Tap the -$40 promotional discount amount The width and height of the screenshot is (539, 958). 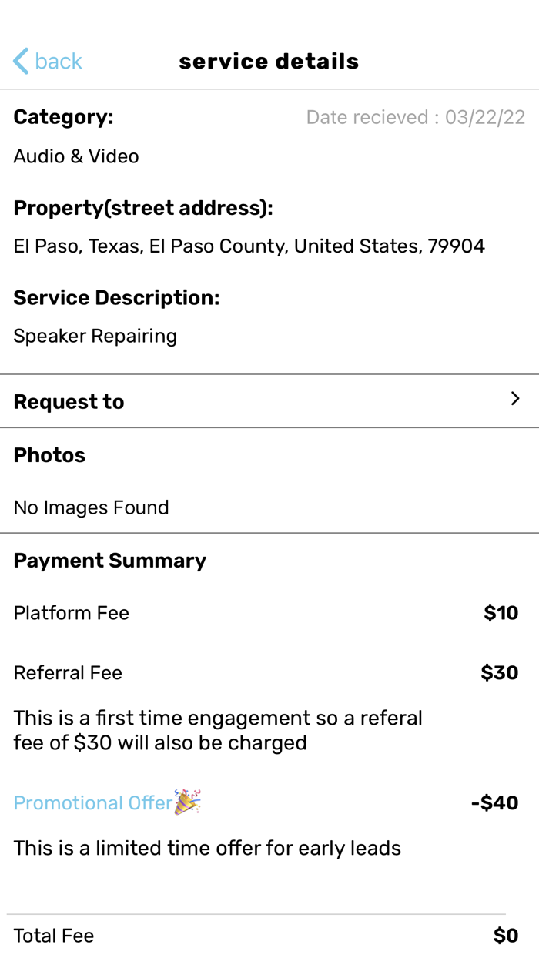[x=494, y=803]
